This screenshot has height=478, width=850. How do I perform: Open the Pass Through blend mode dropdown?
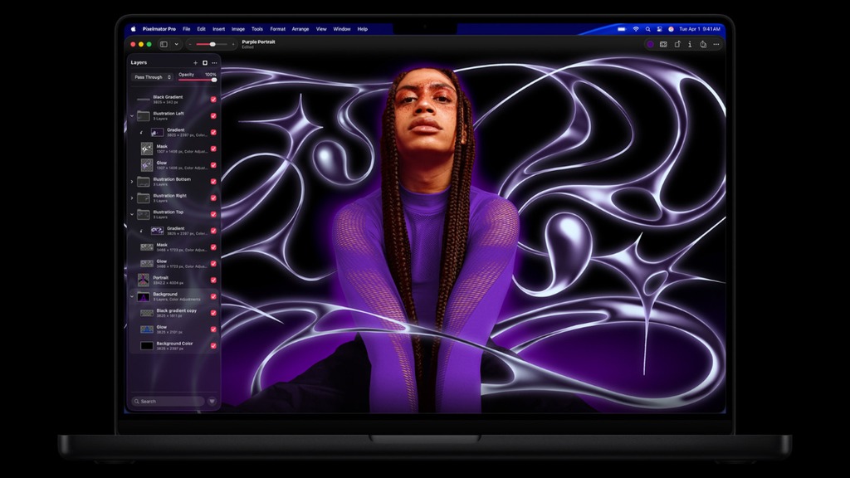coord(150,76)
